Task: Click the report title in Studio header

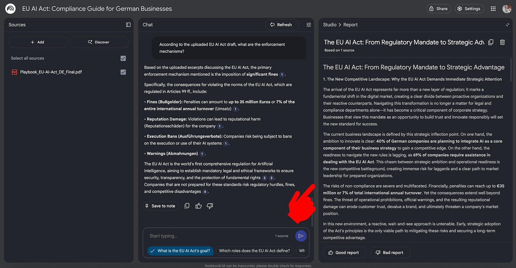Action: pos(404,42)
